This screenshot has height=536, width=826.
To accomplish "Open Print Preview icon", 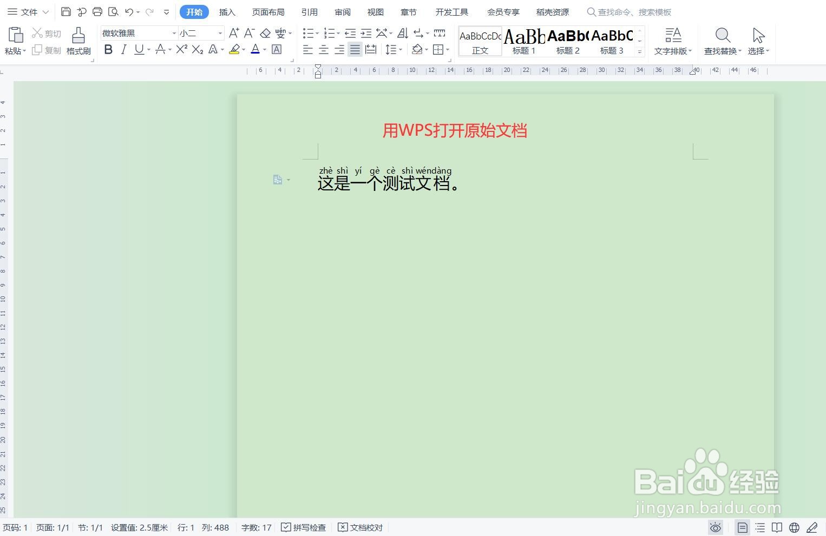I will click(x=113, y=11).
